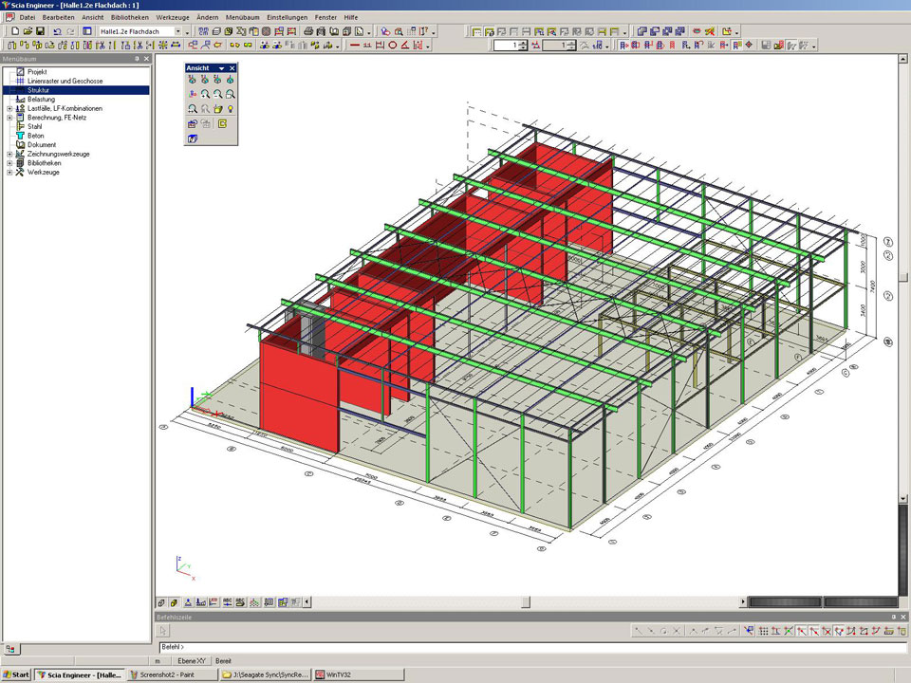This screenshot has height=683, width=911.
Task: Click the light bulb icon in Ansicht palette
Action: pos(231,109)
